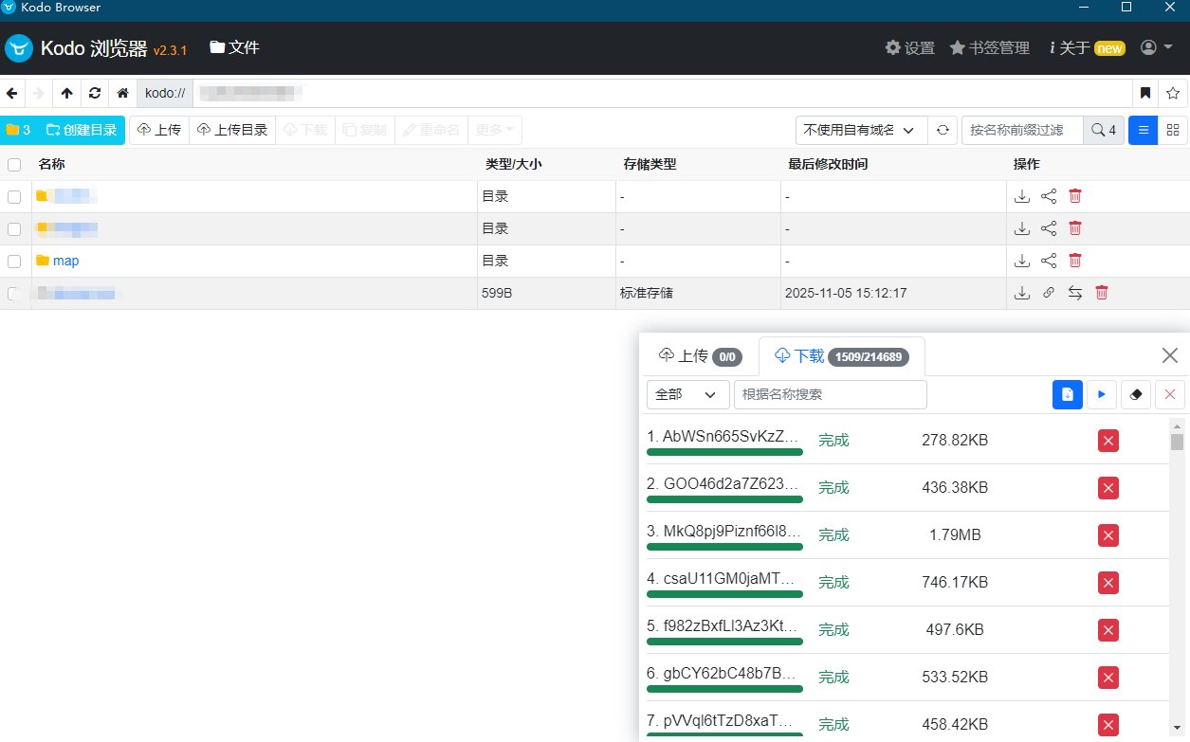
Task: Open the 全部 status filter dropdown
Action: 687,394
